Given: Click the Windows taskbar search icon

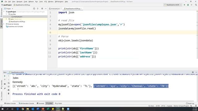Looking at the screenshot, I should pos(7,109).
